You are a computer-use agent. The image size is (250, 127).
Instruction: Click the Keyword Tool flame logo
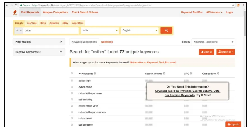(x=15, y=12)
